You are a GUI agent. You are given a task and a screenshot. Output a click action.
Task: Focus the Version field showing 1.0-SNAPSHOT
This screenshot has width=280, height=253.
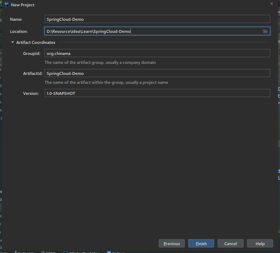click(157, 93)
